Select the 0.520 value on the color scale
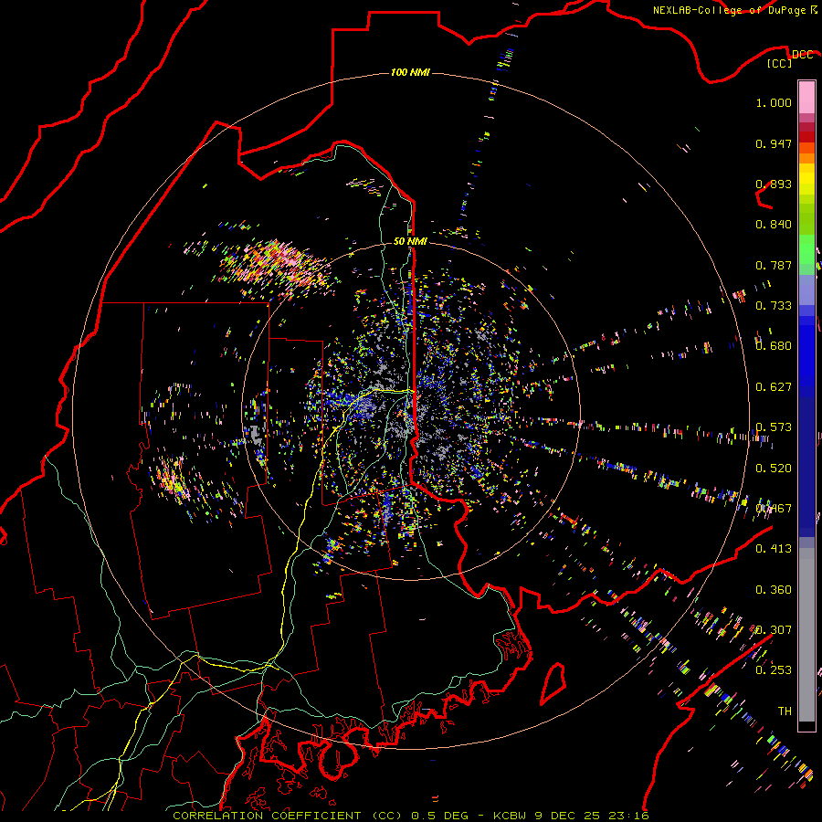 point(774,469)
